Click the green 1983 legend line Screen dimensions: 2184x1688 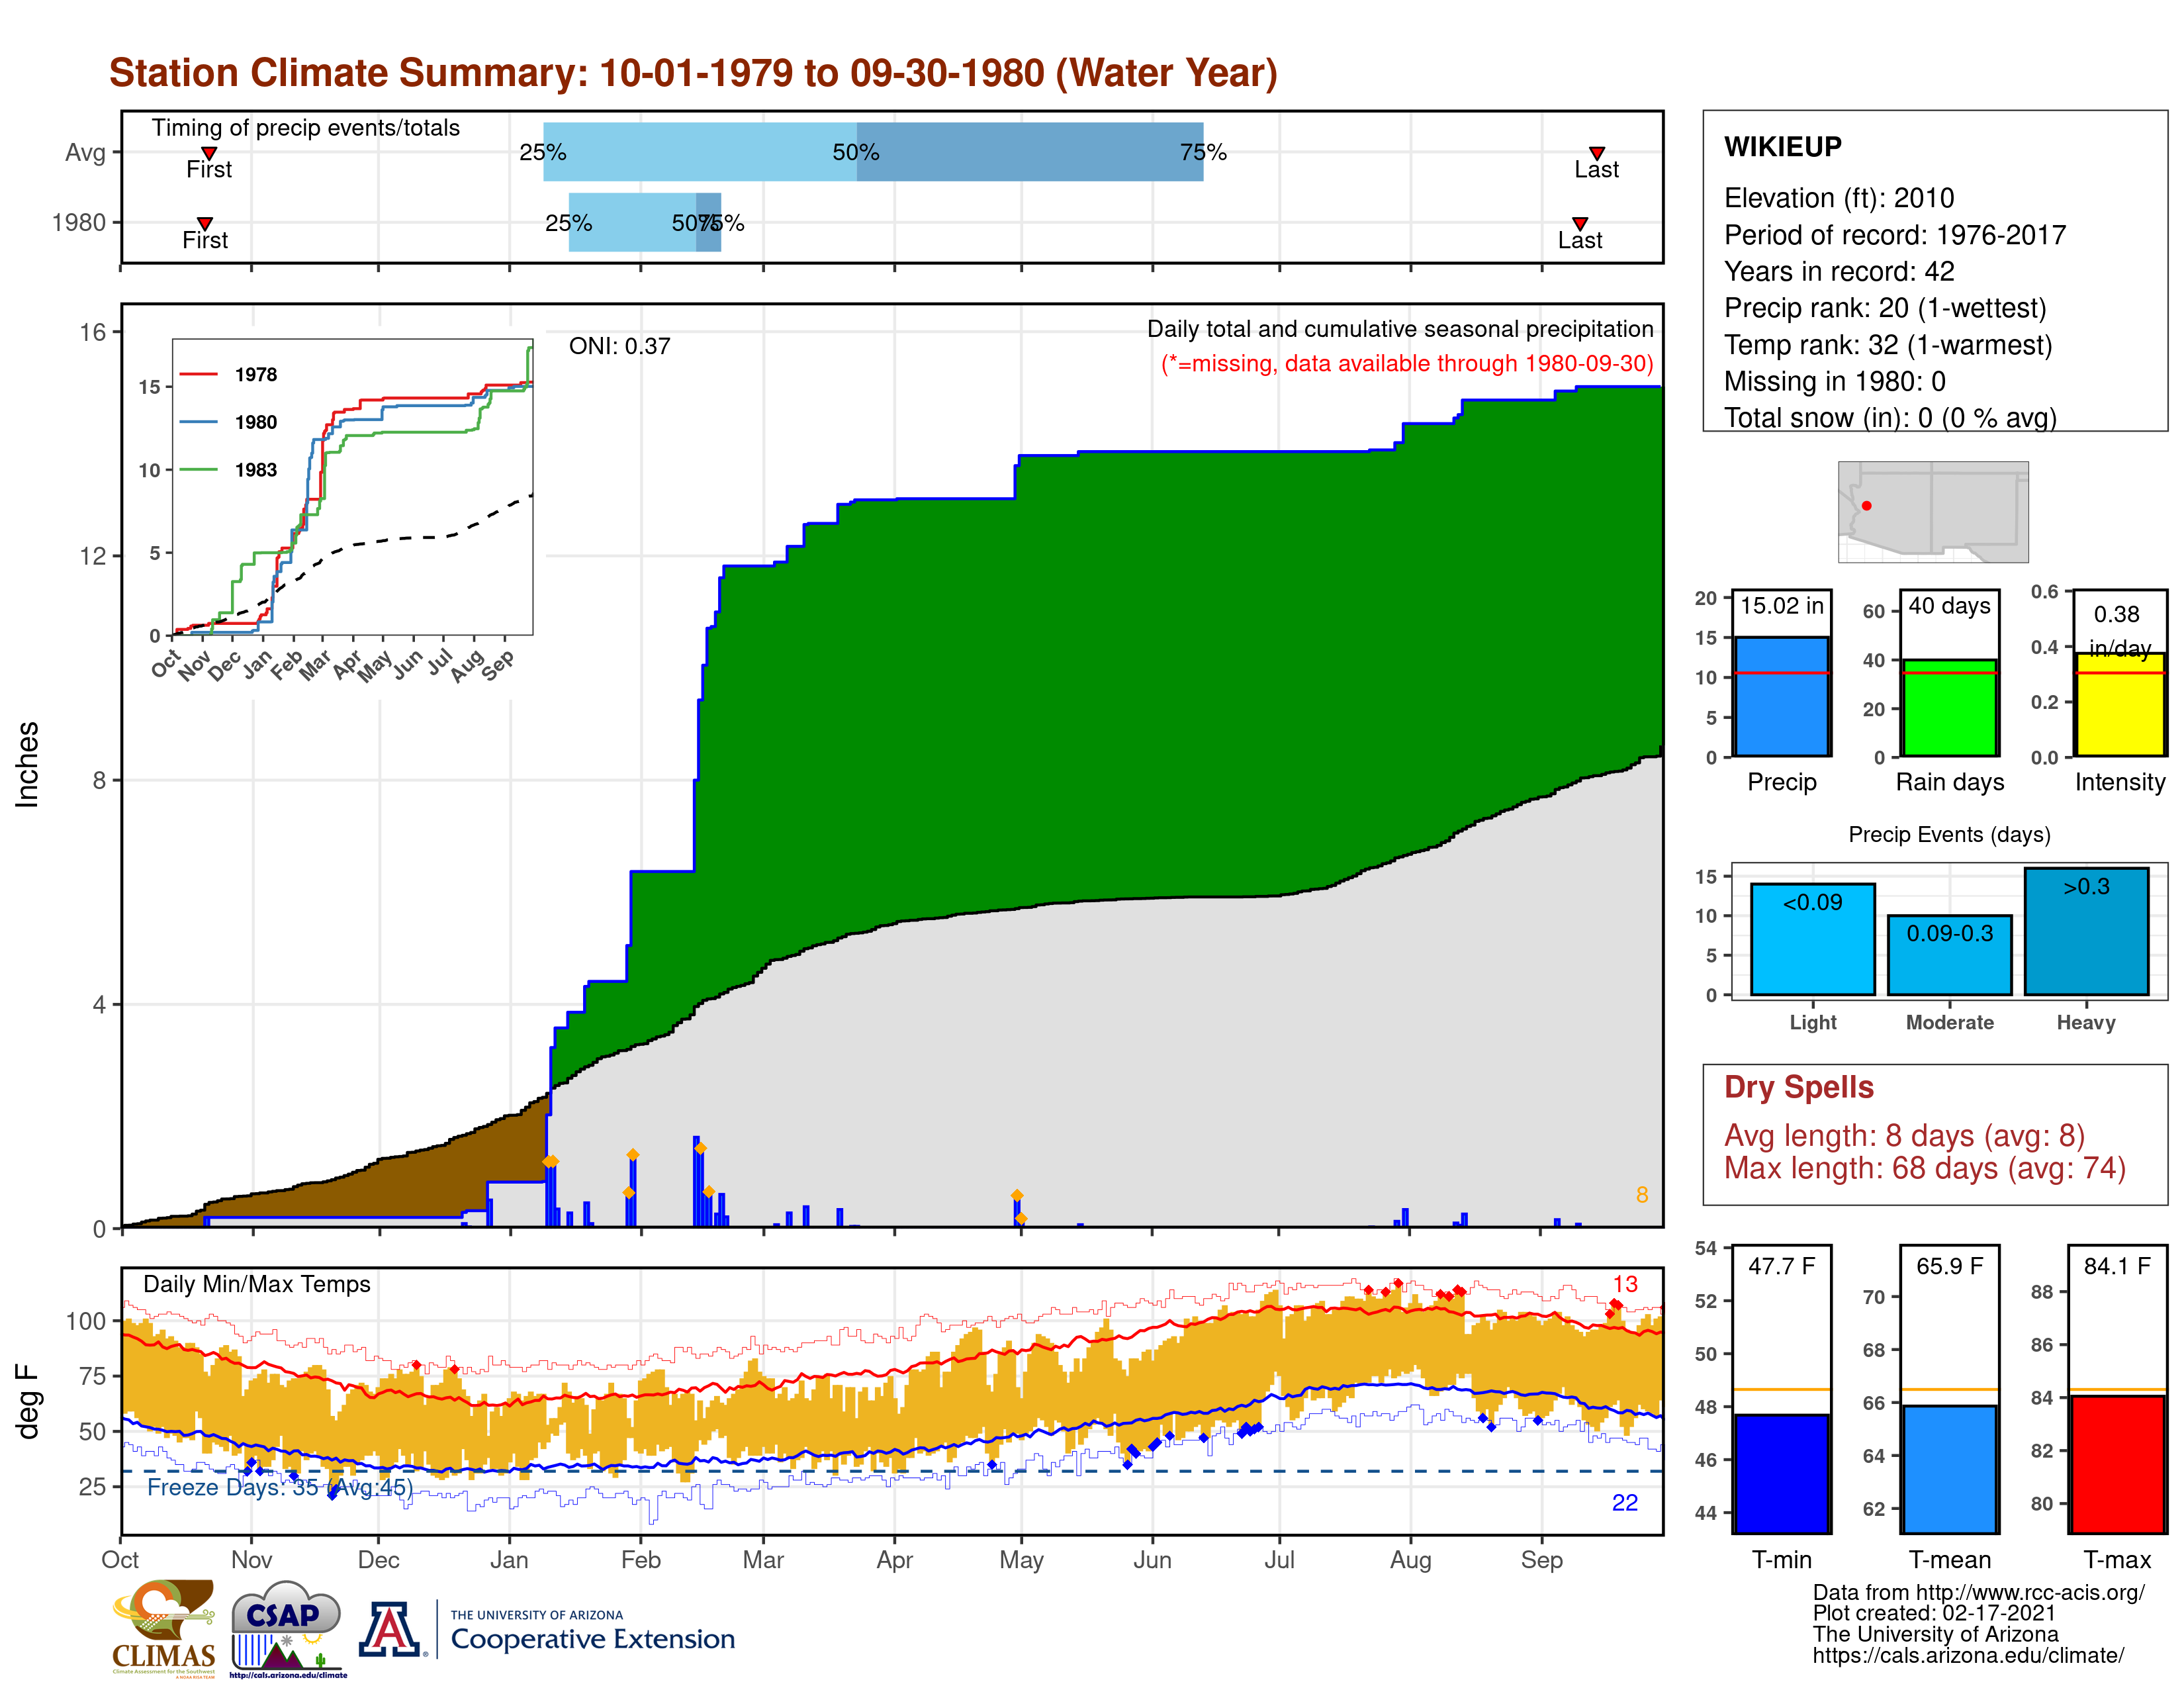click(198, 469)
